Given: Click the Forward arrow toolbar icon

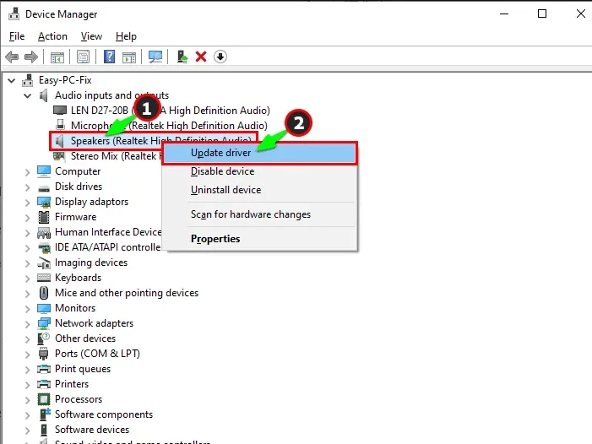Looking at the screenshot, I should point(31,57).
